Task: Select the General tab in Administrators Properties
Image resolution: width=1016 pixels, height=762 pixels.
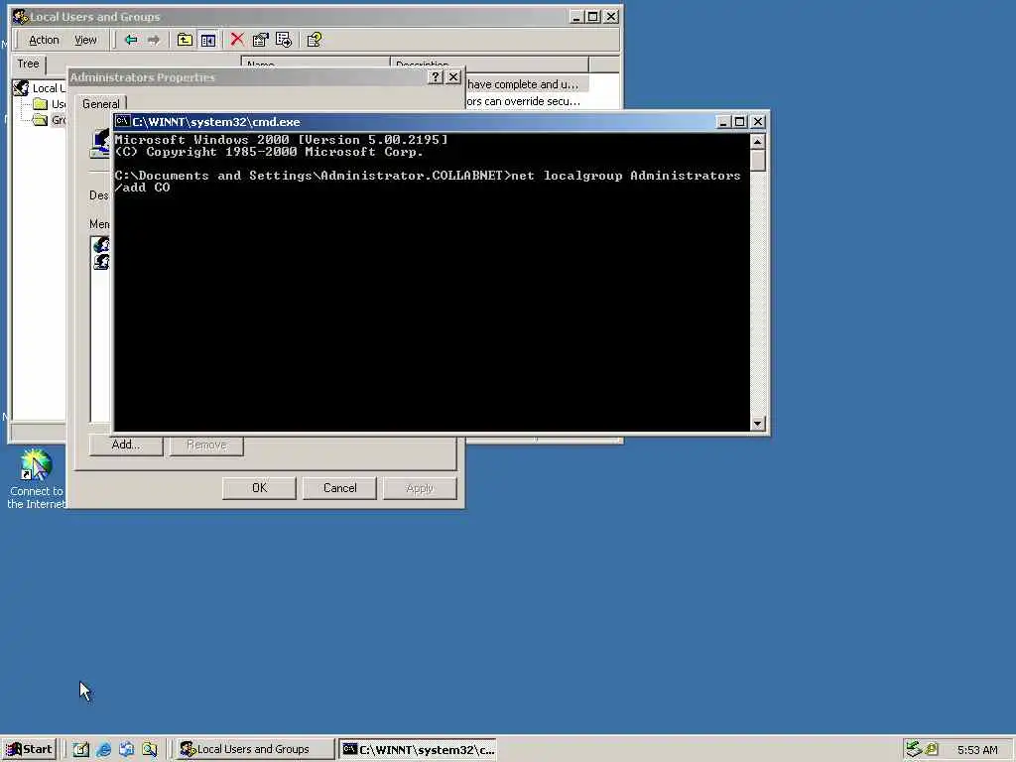Action: (x=101, y=103)
